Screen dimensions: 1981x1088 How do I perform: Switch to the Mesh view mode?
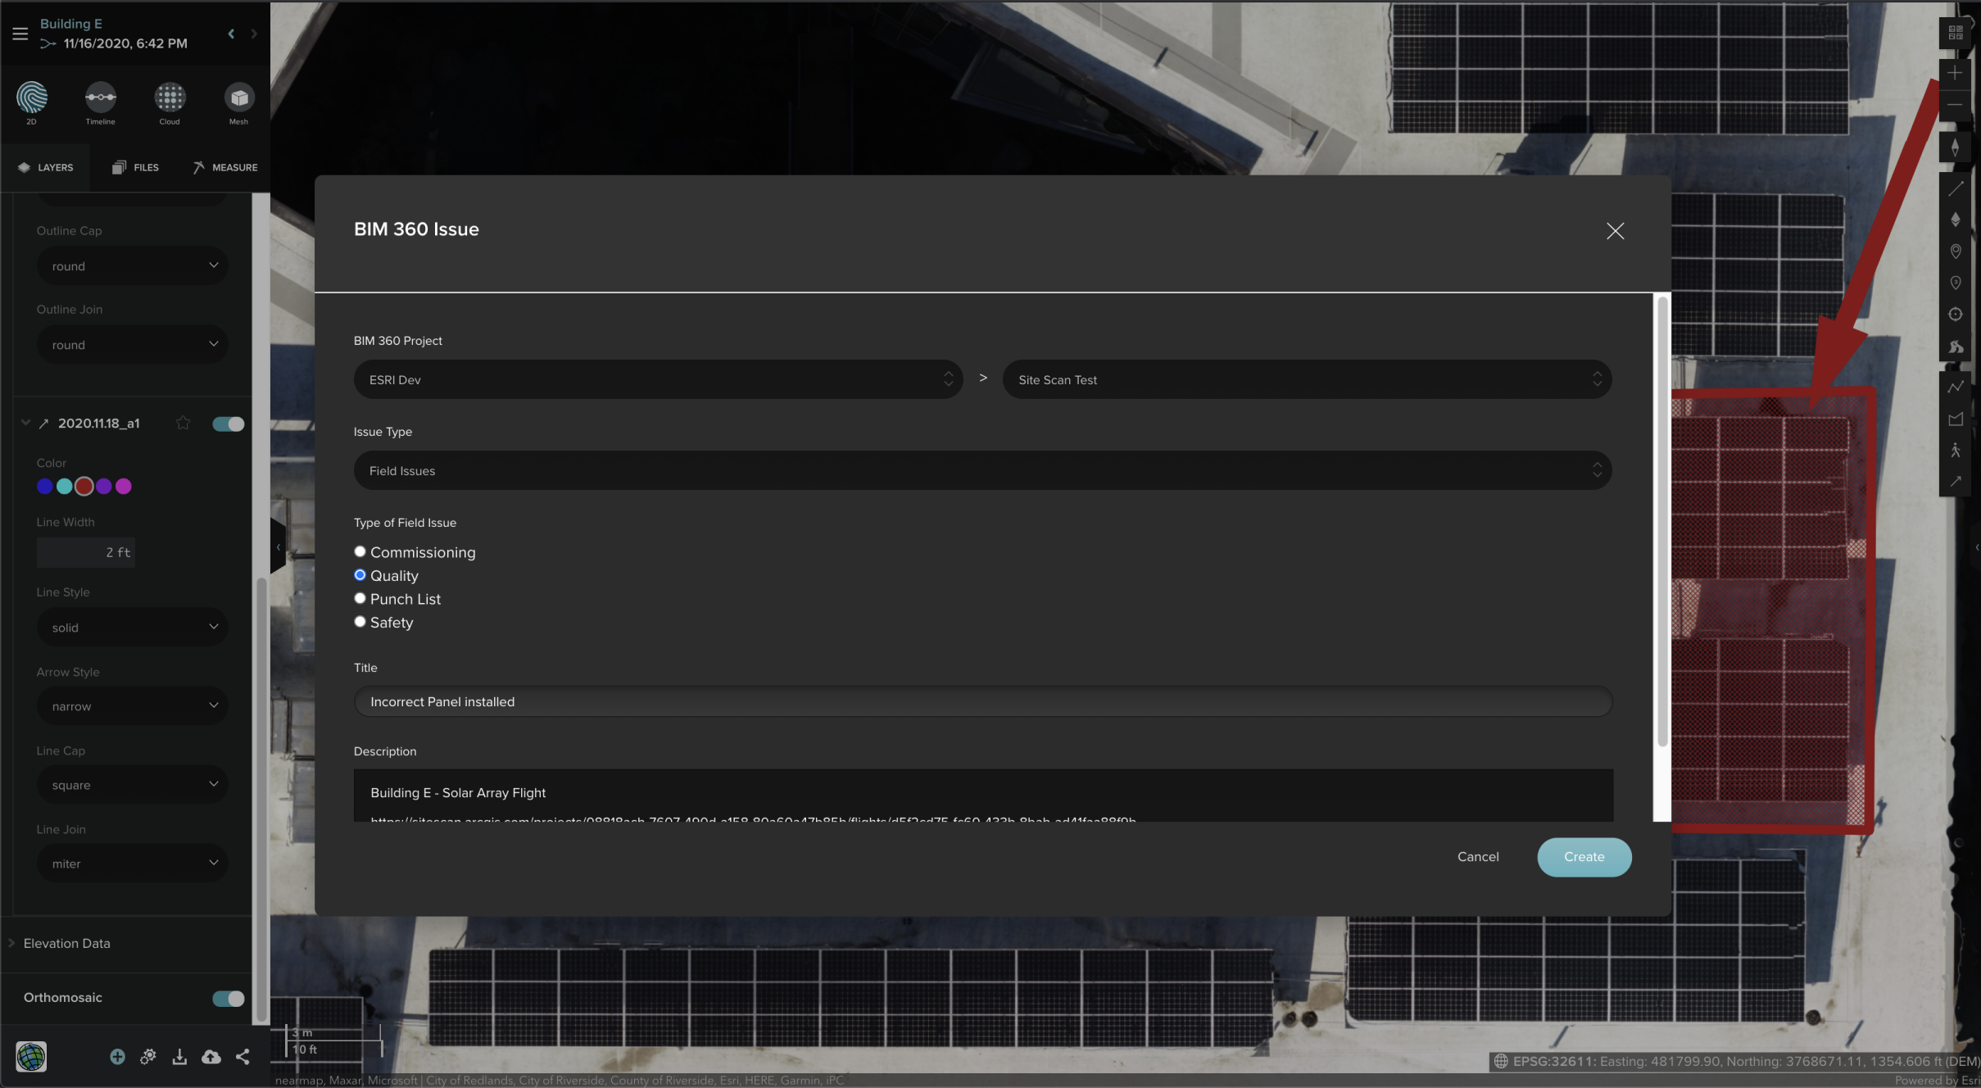point(238,98)
